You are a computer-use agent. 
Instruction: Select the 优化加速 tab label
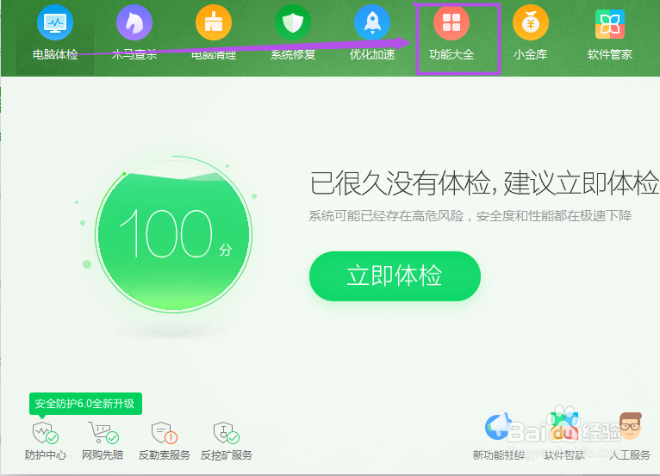point(372,55)
